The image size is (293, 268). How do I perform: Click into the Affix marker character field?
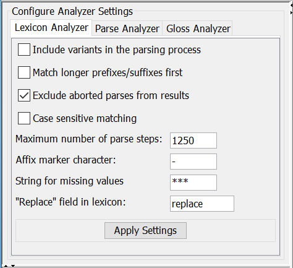193,162
